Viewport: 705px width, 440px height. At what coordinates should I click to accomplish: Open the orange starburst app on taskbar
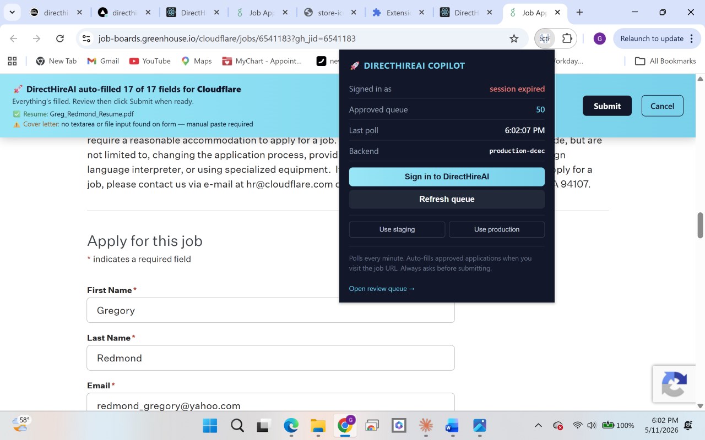(425, 426)
